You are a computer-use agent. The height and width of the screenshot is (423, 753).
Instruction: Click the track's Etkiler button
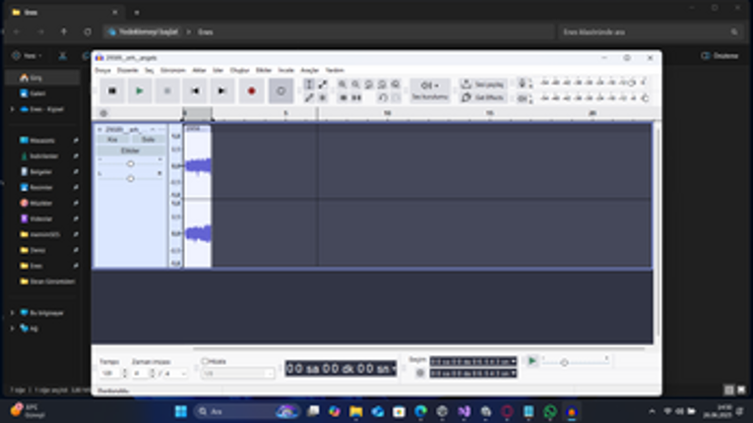click(130, 151)
